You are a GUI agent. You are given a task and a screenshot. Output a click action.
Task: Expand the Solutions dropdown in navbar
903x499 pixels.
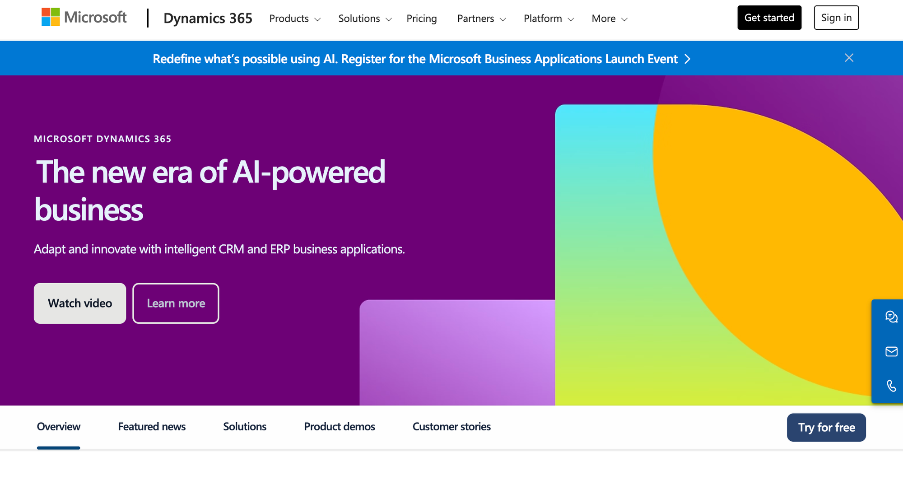pos(364,19)
